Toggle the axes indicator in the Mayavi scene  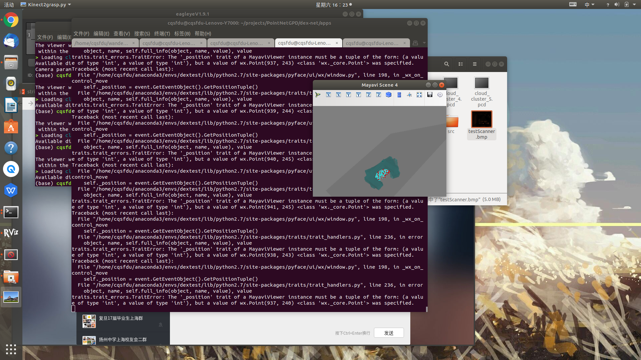409,95
